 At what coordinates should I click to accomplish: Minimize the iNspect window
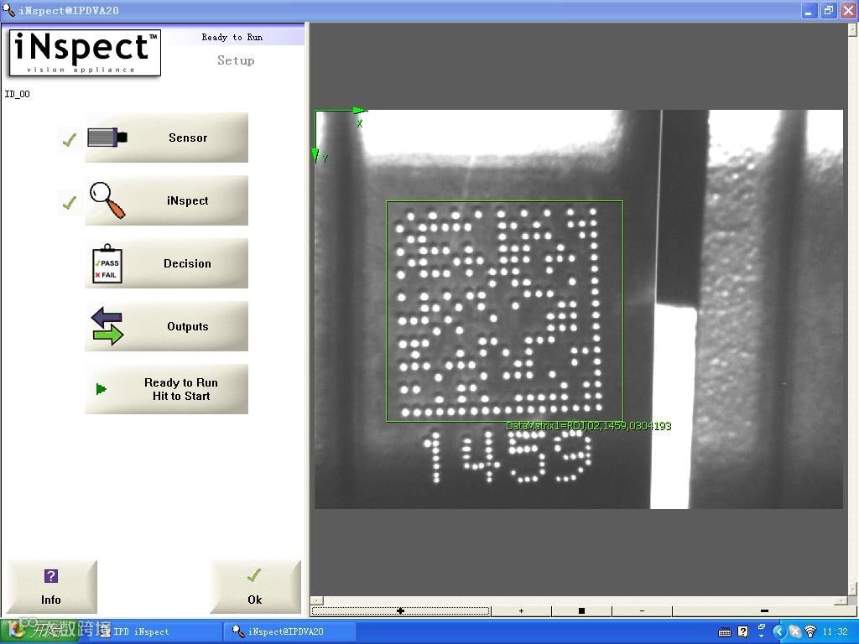pos(810,10)
